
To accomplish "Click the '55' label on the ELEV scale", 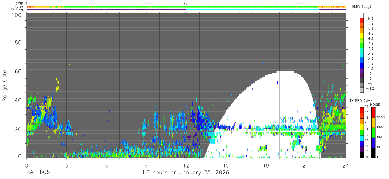I will click(x=370, y=23).
